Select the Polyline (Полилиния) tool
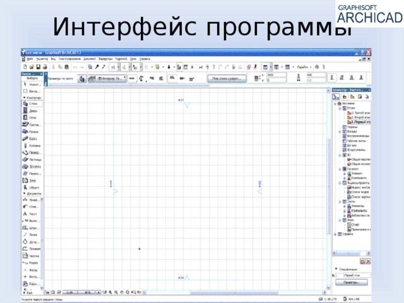 pyautogui.click(x=32, y=249)
